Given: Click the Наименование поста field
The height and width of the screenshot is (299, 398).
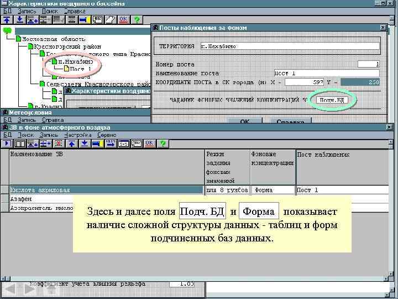Looking at the screenshot, I should (327, 73).
